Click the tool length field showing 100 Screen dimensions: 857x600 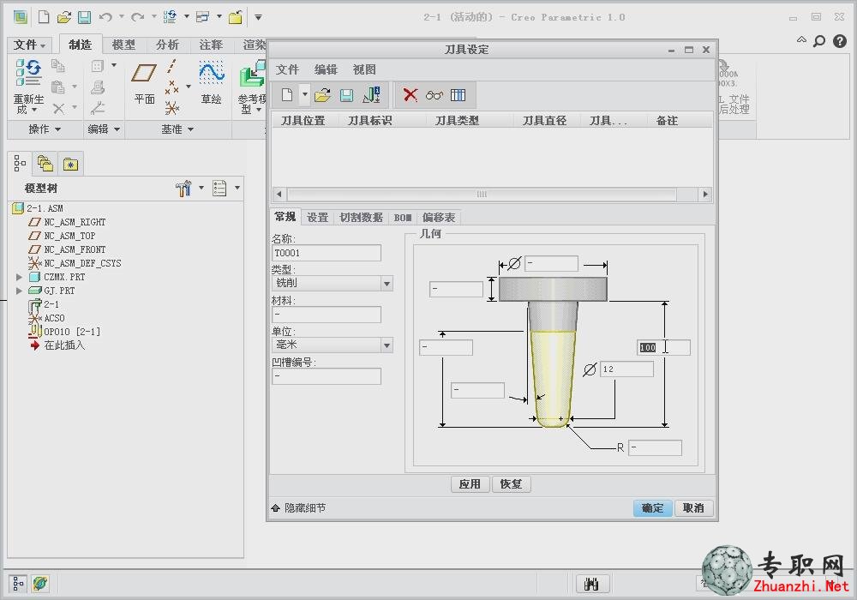[663, 347]
